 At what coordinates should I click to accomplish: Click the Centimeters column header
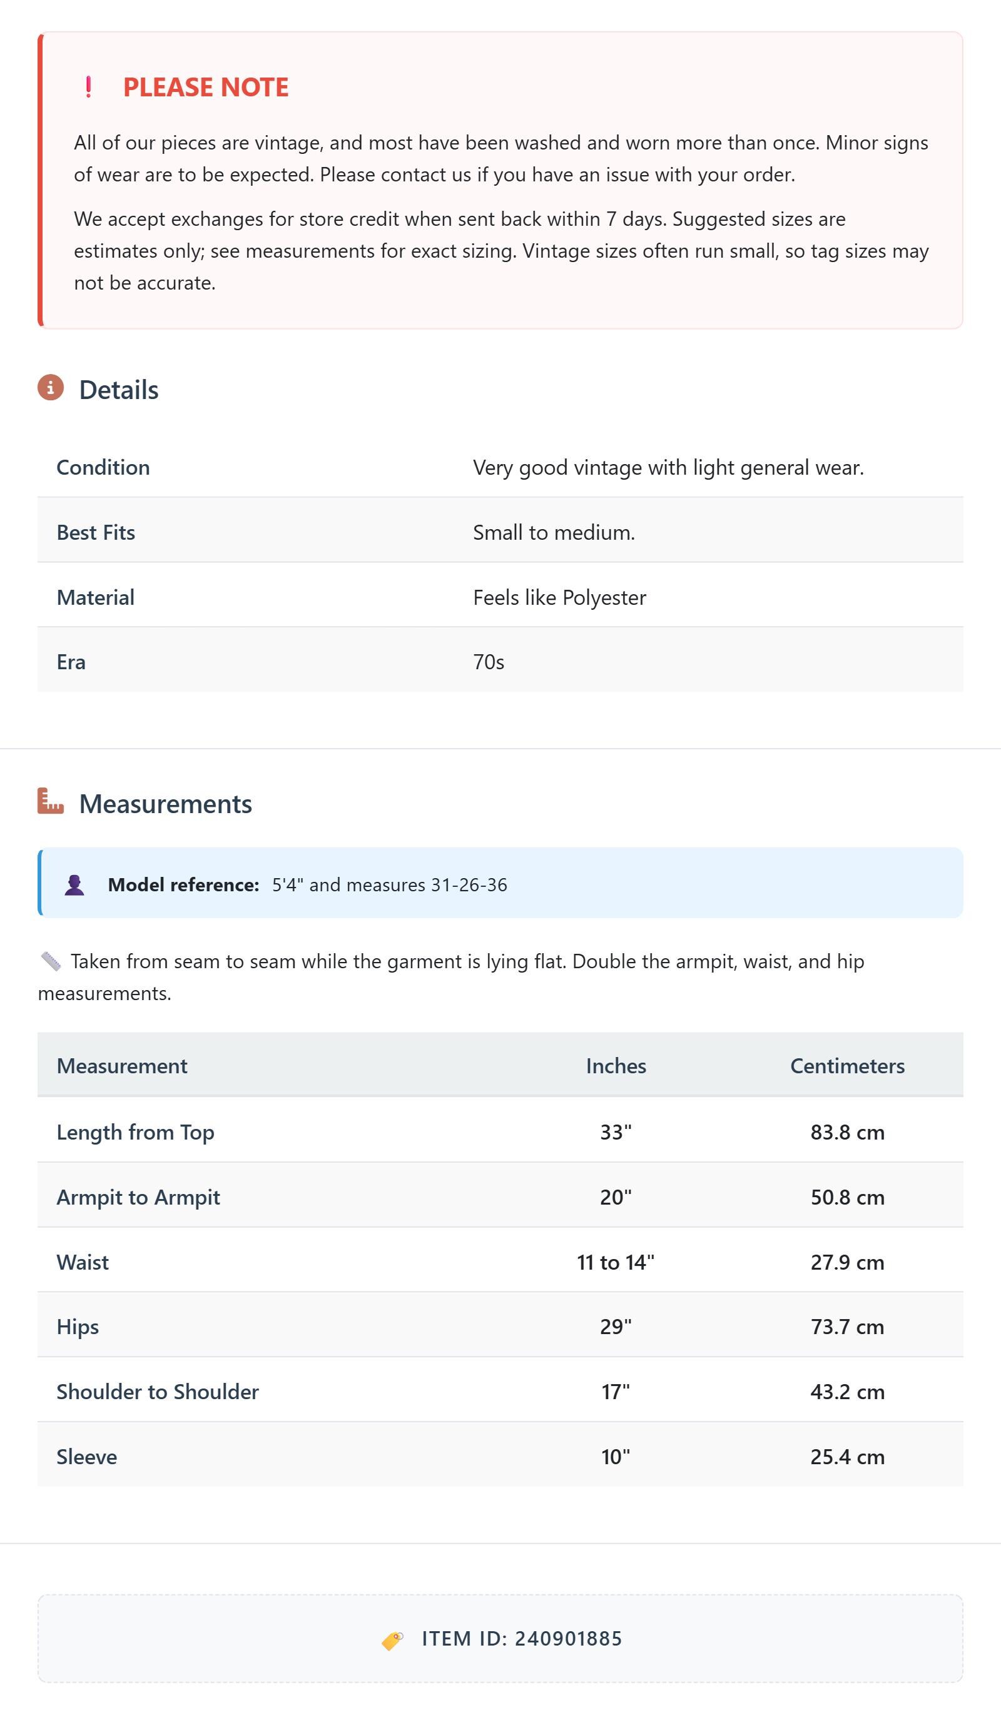(847, 1066)
